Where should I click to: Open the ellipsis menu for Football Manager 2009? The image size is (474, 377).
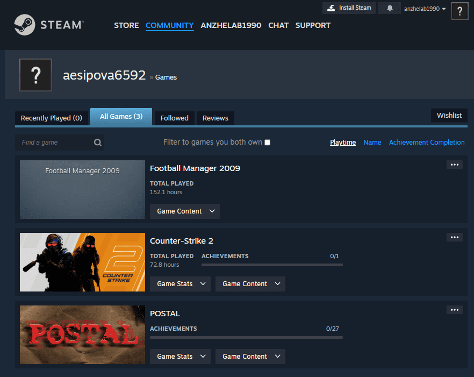[x=454, y=164]
